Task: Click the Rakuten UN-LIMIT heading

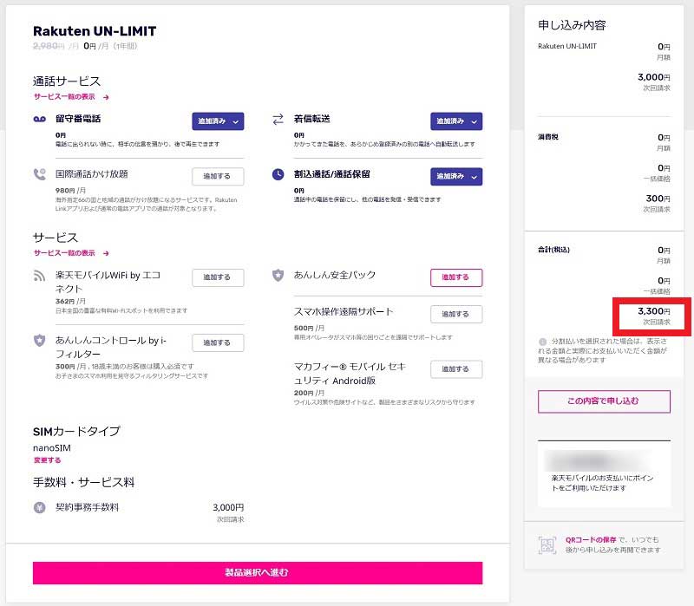Action: pos(95,31)
